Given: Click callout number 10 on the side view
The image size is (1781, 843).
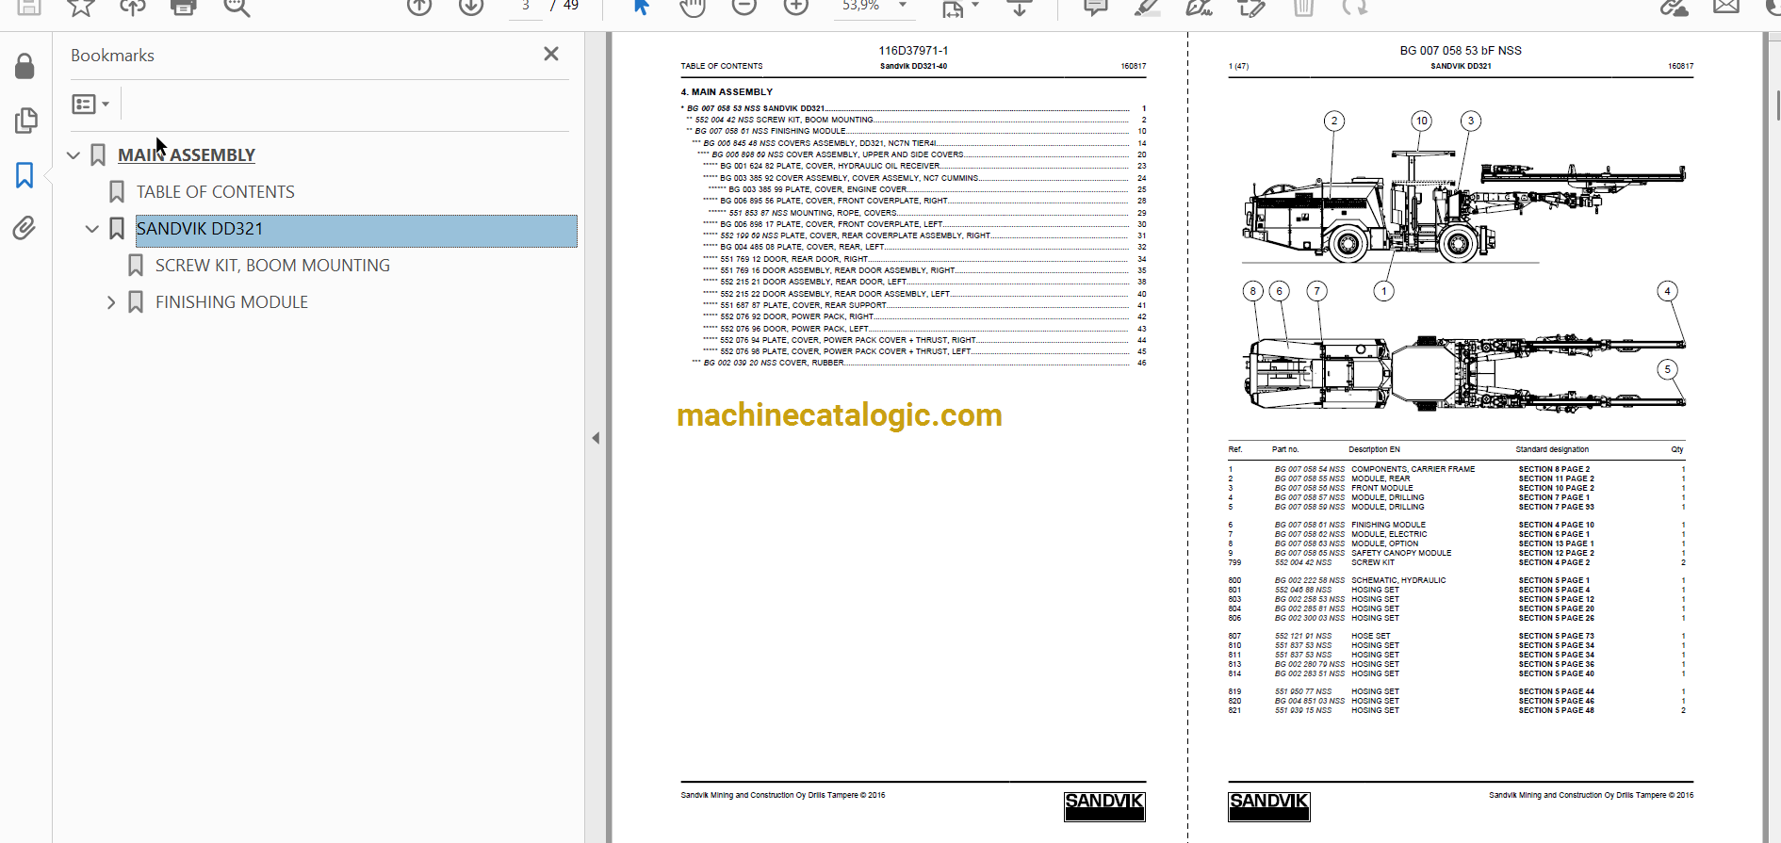Looking at the screenshot, I should tap(1422, 121).
